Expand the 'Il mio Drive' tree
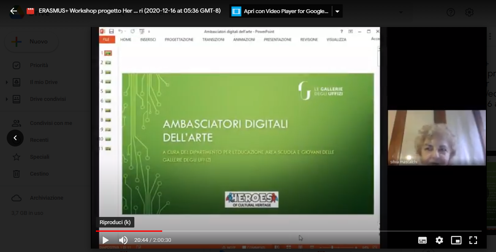Screen dimensions: 496x252 7,82
